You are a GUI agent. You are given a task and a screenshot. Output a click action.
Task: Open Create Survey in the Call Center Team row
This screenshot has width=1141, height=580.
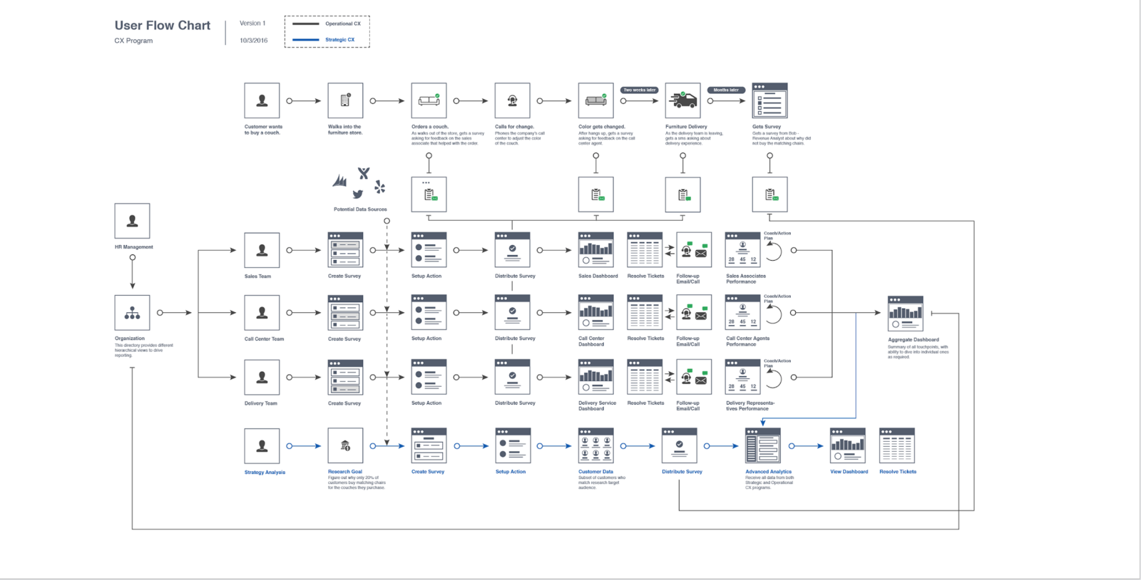pyautogui.click(x=345, y=313)
